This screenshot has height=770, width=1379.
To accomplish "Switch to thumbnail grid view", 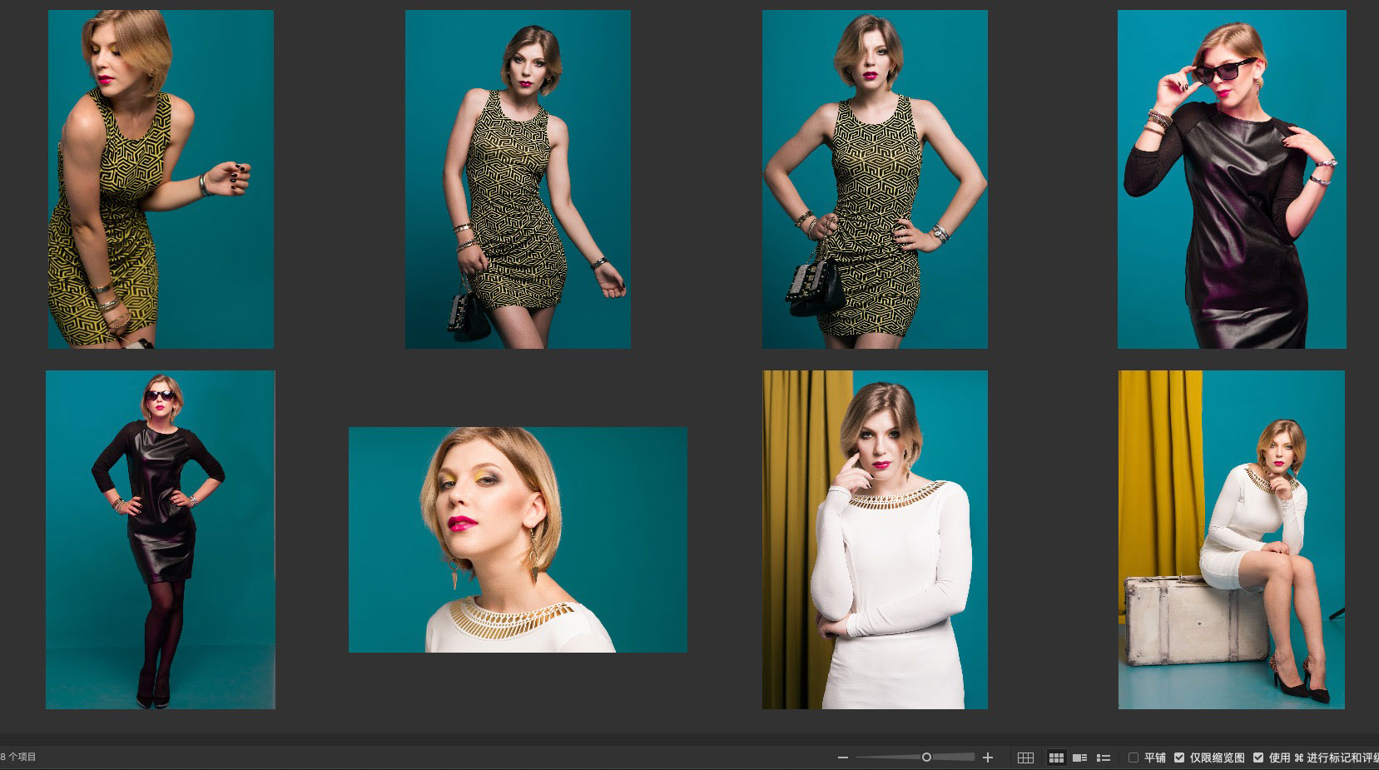I will point(1056,758).
